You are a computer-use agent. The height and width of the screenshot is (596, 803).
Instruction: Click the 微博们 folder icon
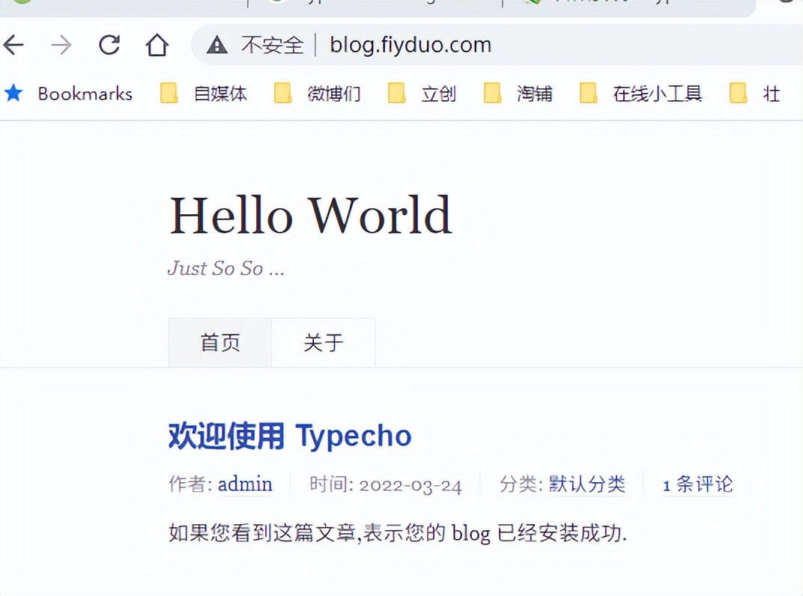282,93
